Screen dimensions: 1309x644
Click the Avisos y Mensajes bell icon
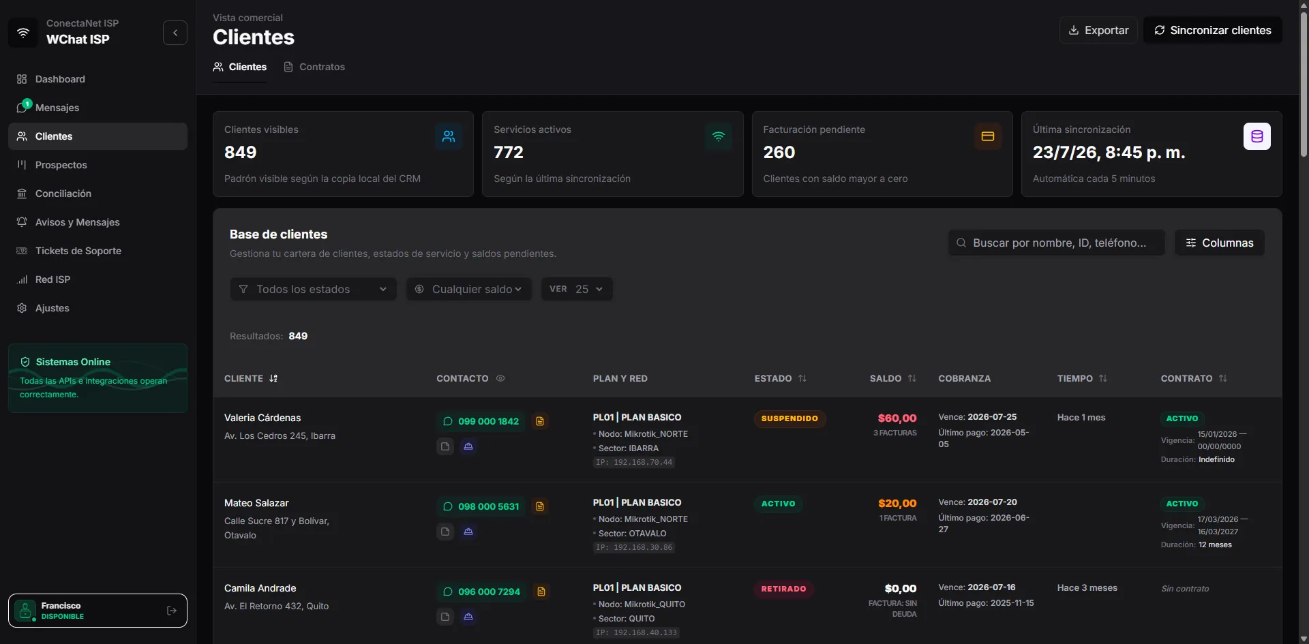pos(22,222)
